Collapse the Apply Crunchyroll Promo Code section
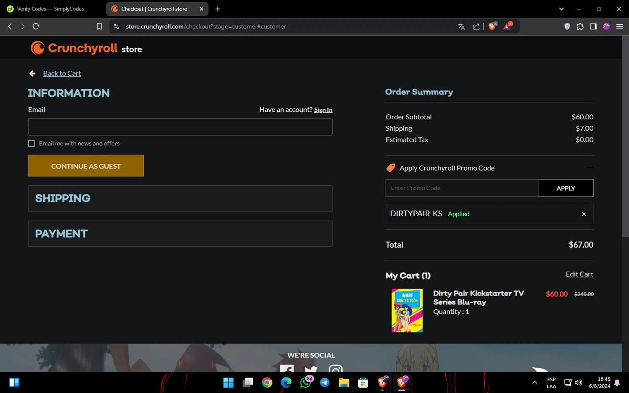This screenshot has width=629, height=393. (590, 168)
